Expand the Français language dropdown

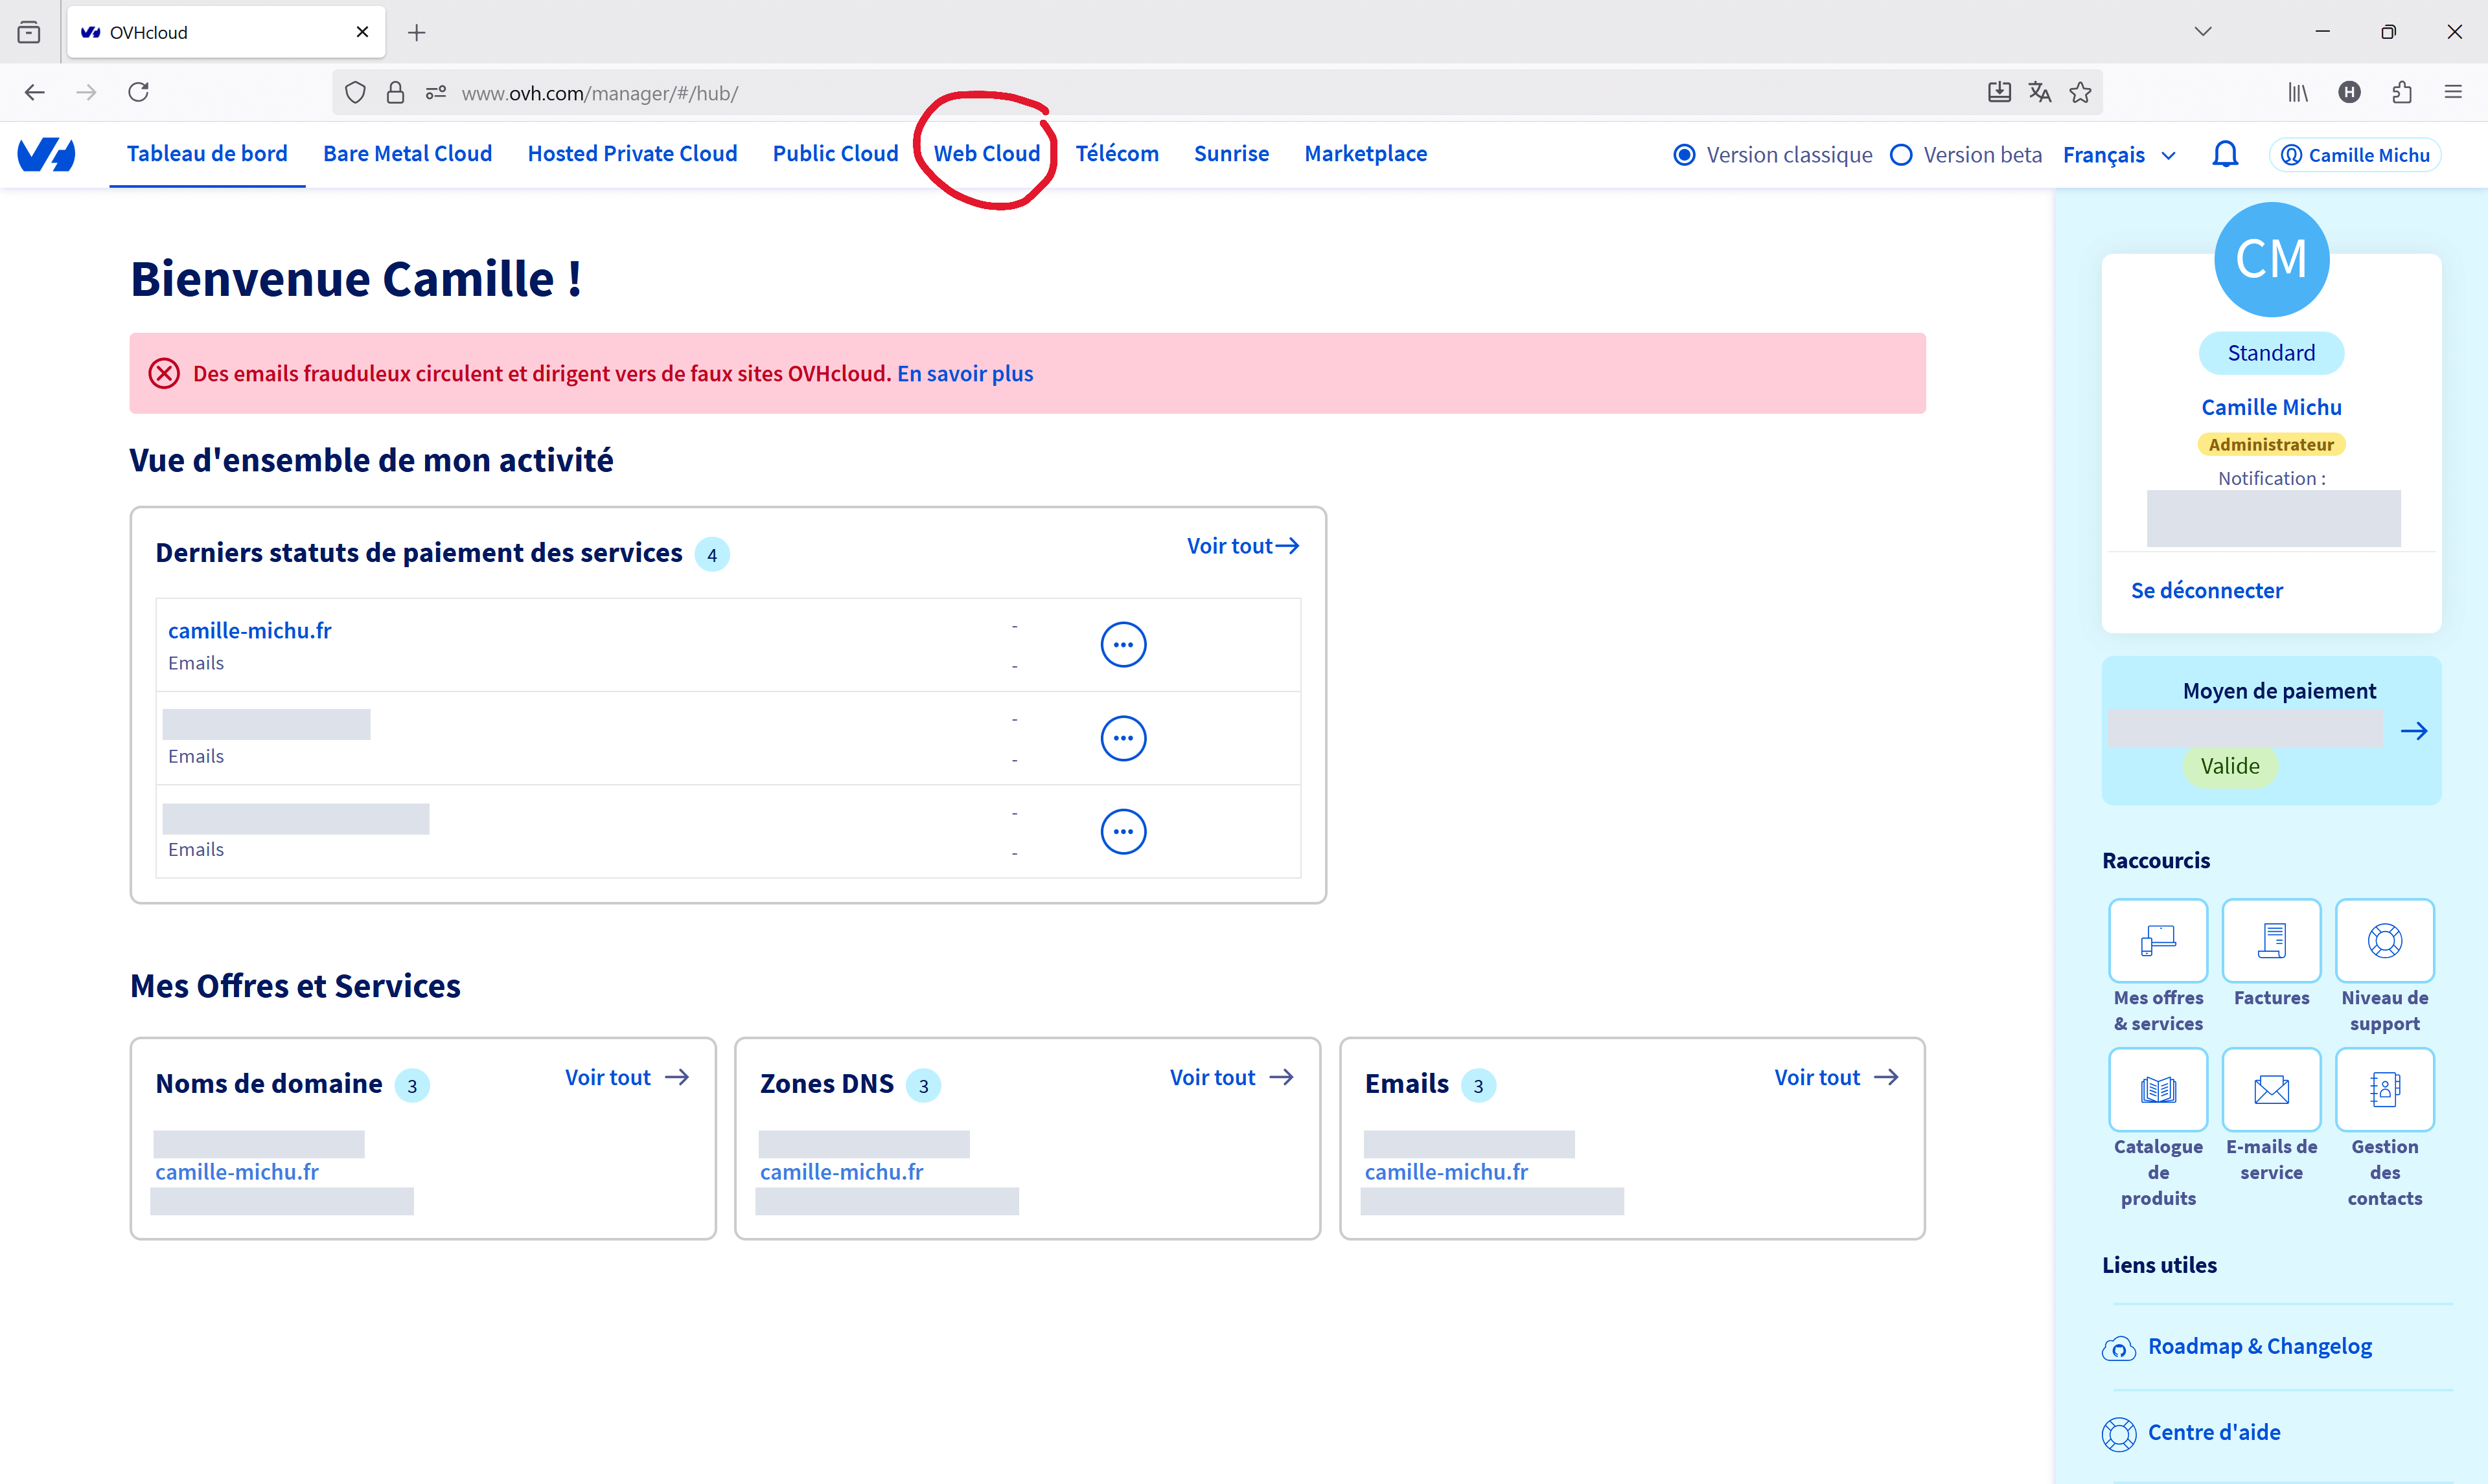click(x=2119, y=155)
